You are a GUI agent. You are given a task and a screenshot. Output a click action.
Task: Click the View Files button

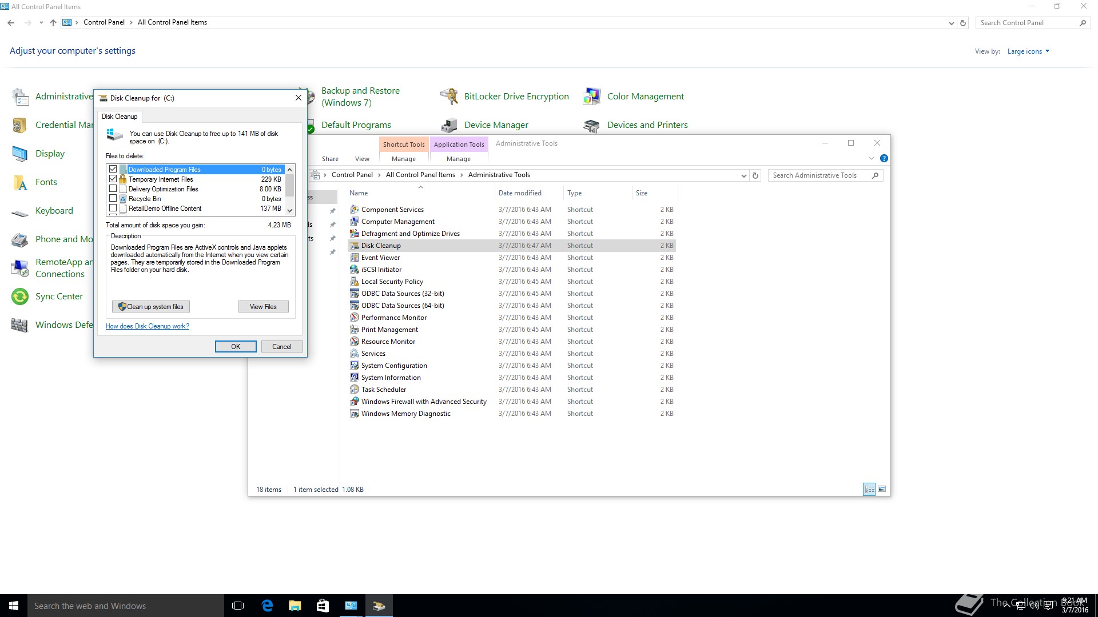coord(263,307)
